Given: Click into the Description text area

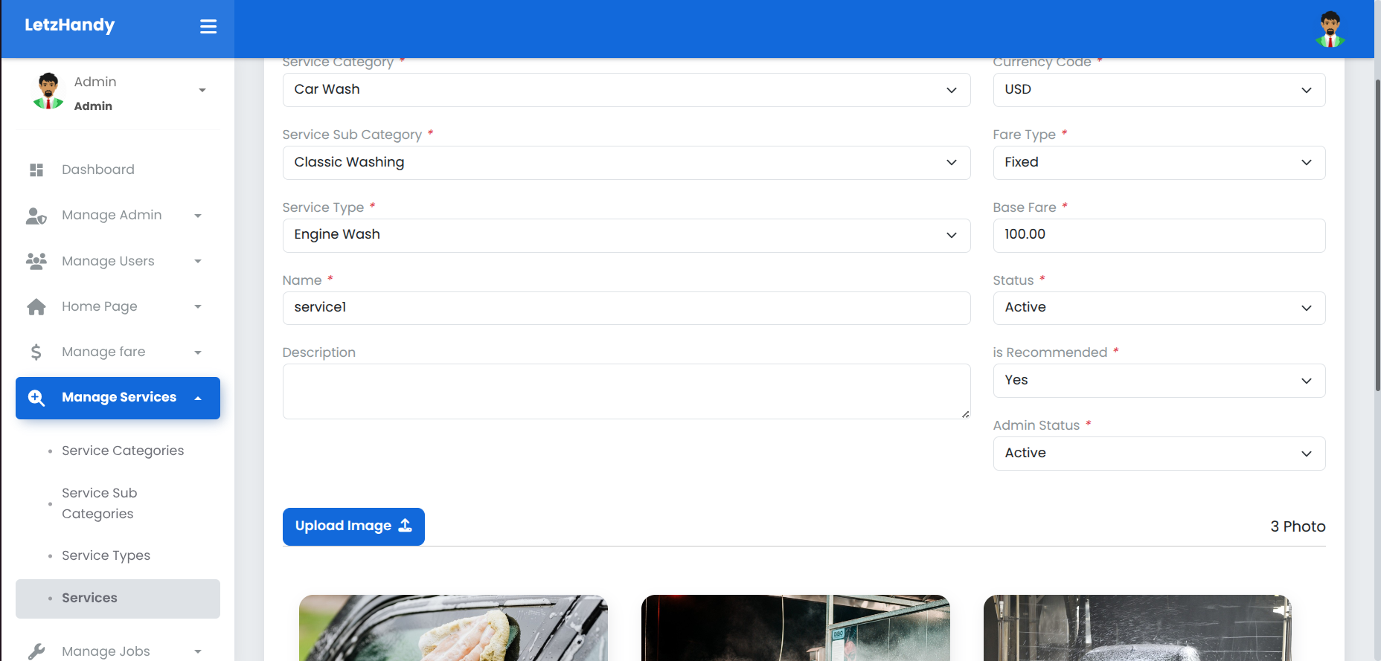Looking at the screenshot, I should [627, 391].
